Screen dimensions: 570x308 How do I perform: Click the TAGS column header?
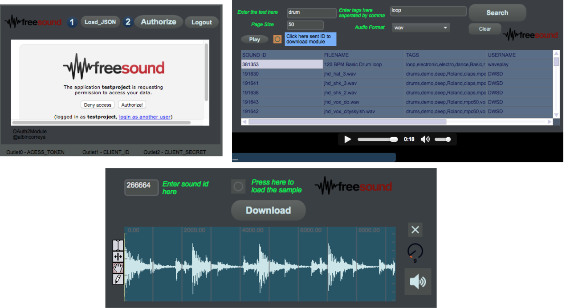point(446,55)
